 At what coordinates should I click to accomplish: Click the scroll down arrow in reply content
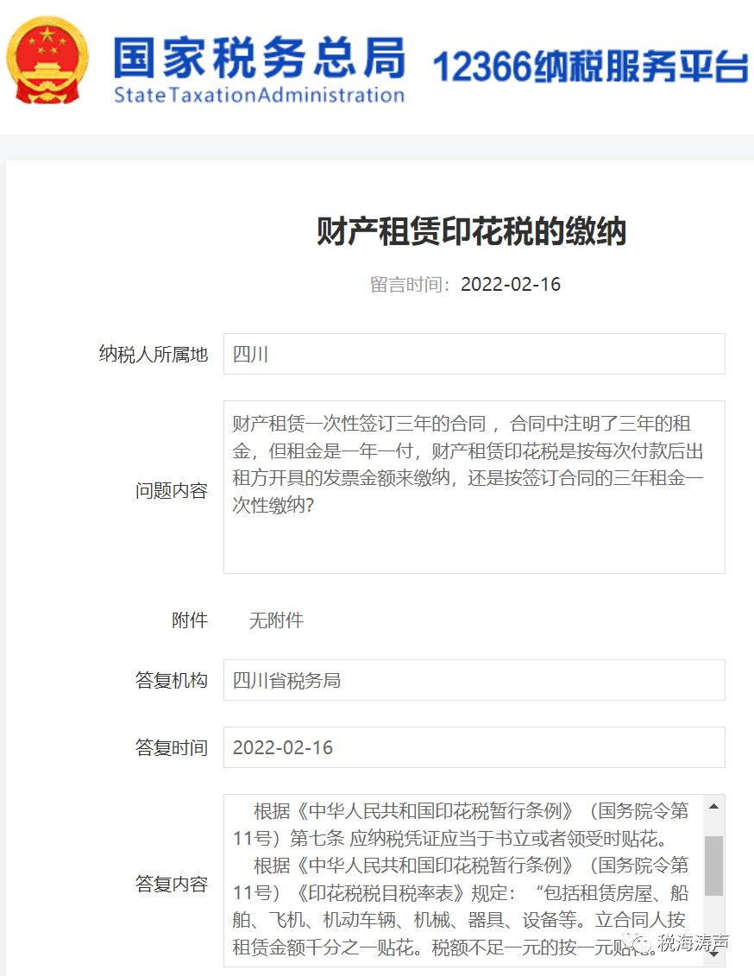(x=713, y=954)
